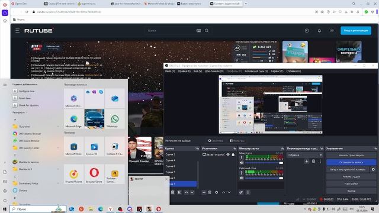This screenshot has width=379, height=213.
Task: Undock the Сцены panel with float icon
Action: (197, 149)
